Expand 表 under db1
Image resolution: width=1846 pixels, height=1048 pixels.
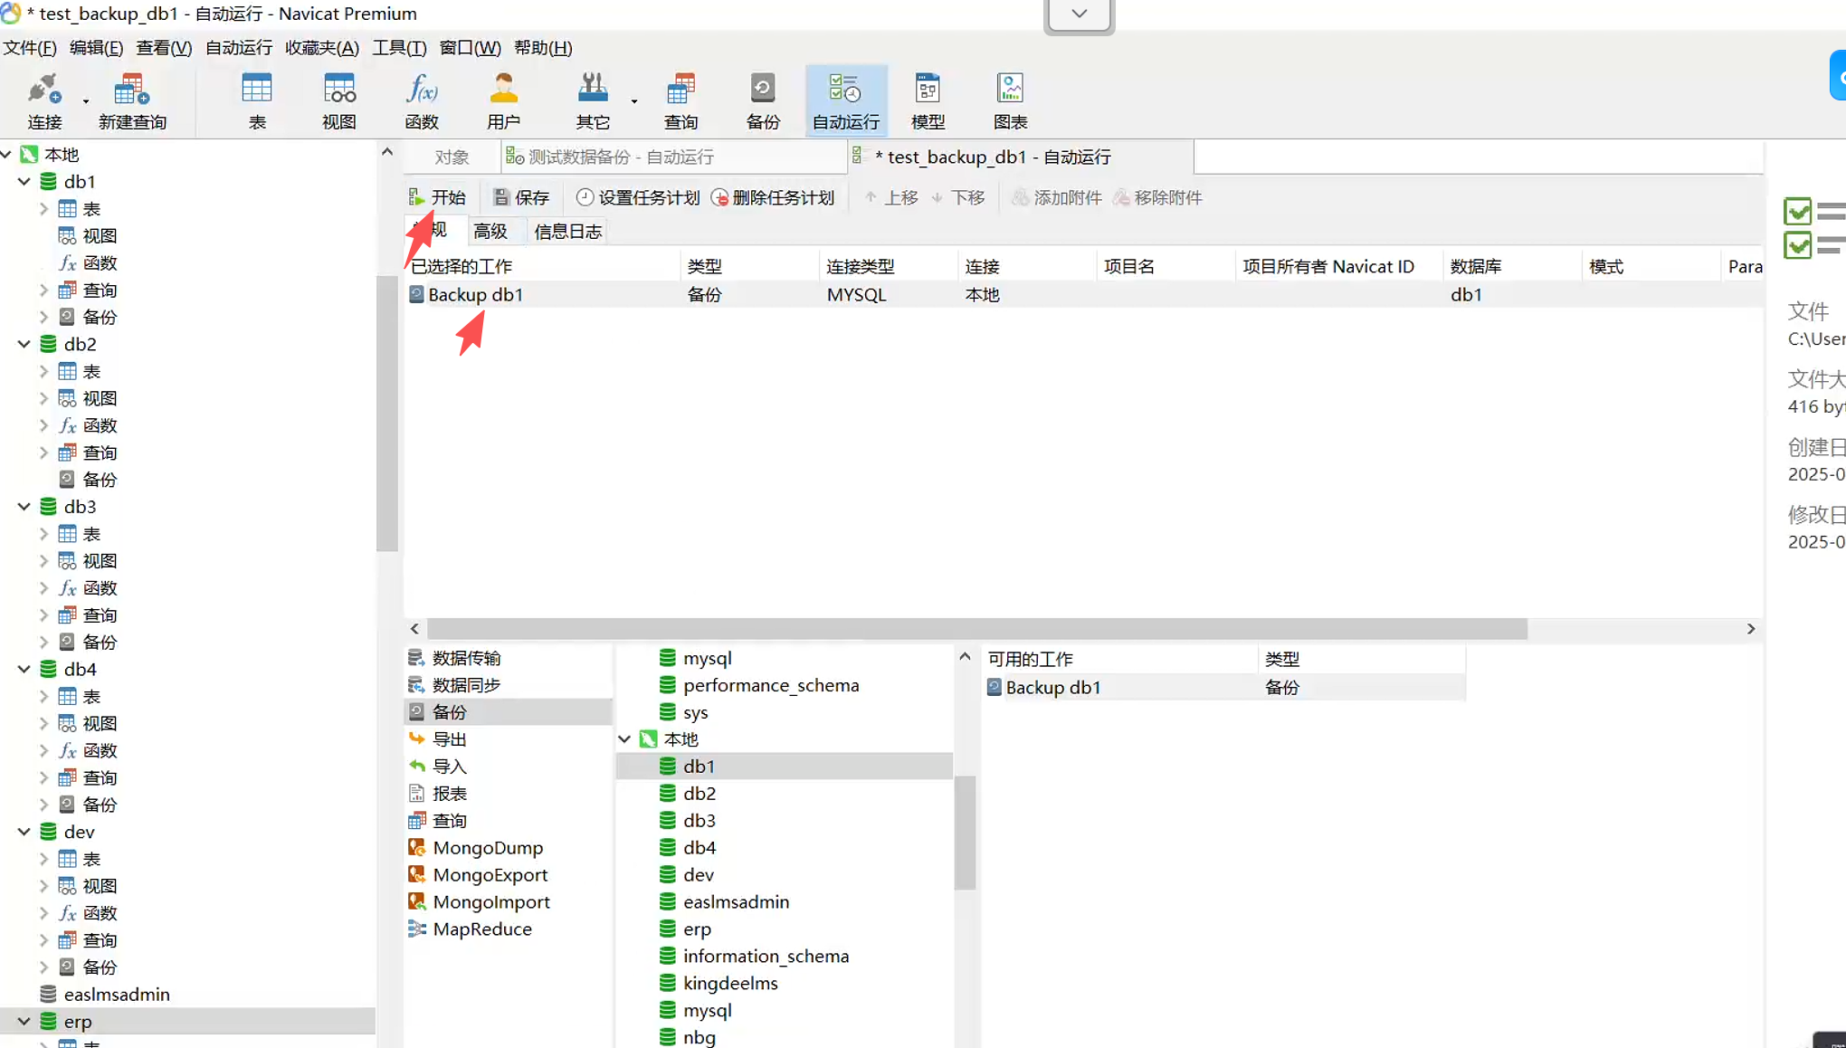click(x=43, y=209)
